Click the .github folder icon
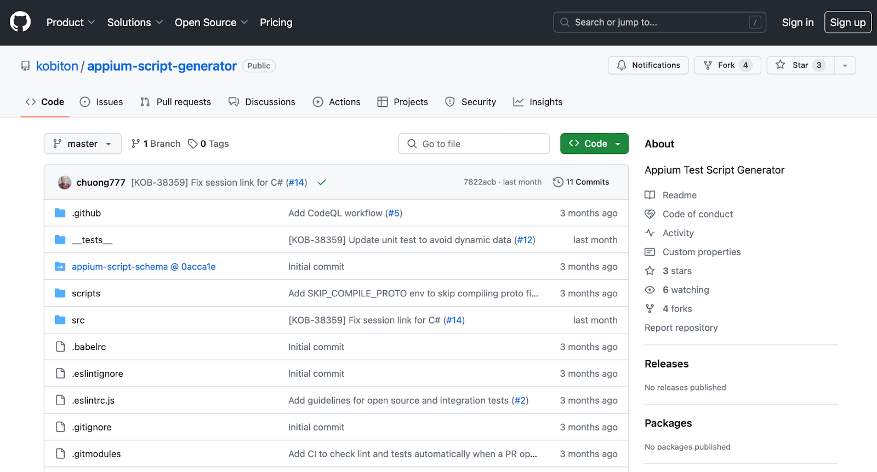877x472 pixels. (60, 213)
